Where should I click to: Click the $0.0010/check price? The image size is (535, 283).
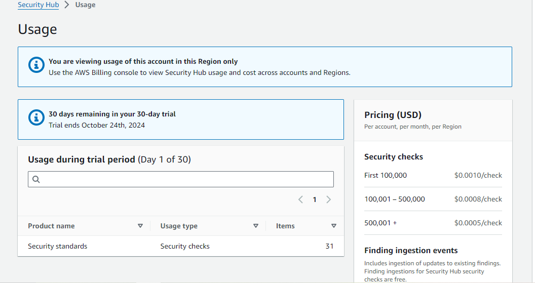point(478,175)
